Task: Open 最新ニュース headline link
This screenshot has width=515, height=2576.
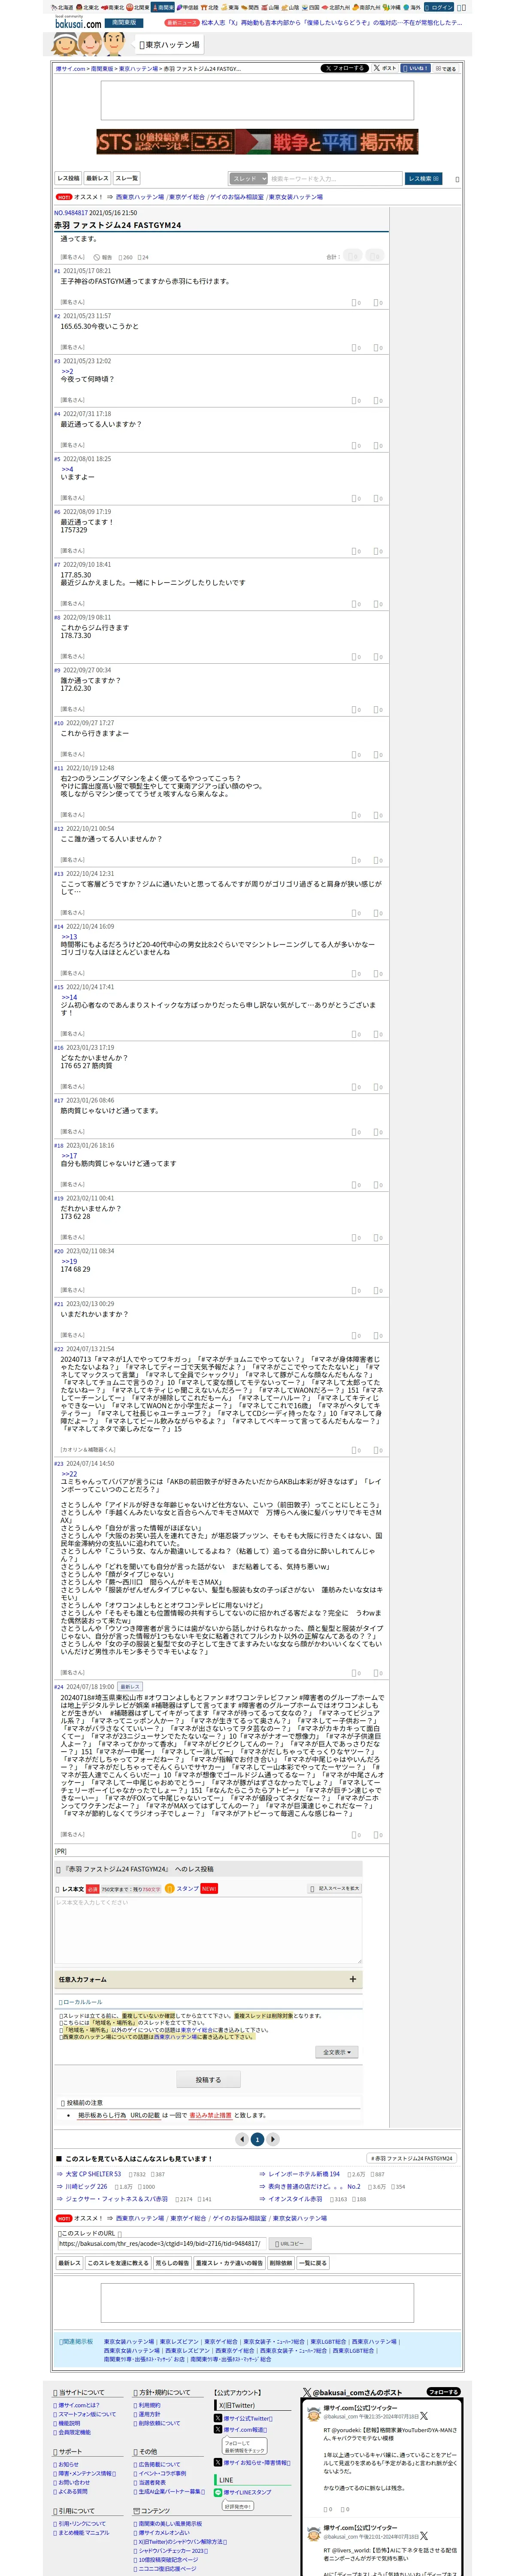Action: (x=331, y=22)
